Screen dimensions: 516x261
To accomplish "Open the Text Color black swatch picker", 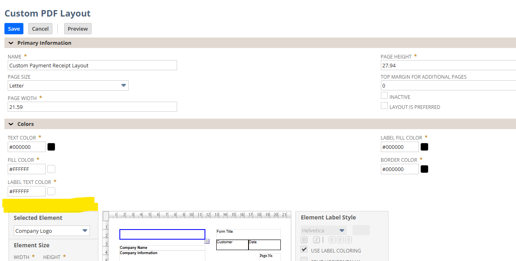I will [x=51, y=146].
